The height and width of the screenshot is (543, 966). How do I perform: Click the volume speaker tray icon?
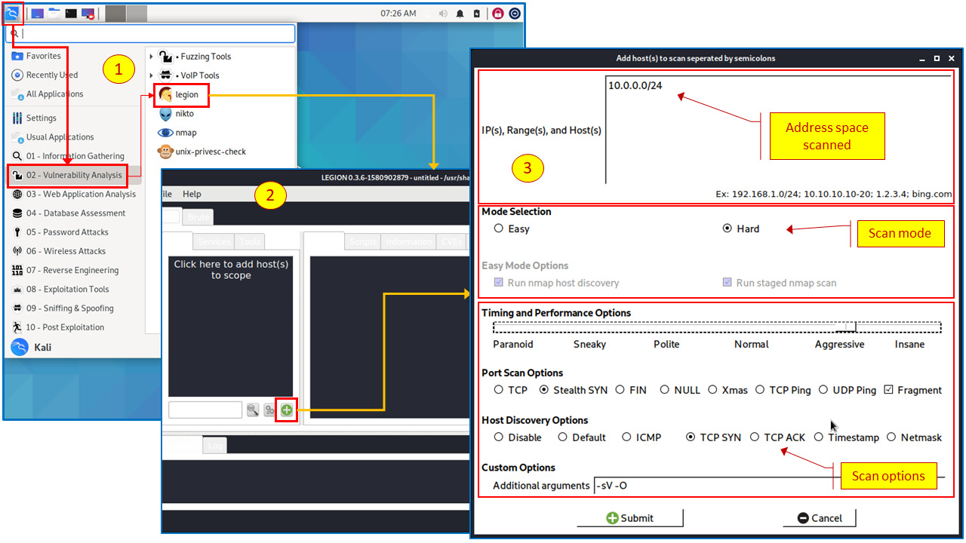pyautogui.click(x=443, y=14)
